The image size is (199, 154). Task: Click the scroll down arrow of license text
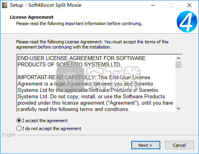178,109
